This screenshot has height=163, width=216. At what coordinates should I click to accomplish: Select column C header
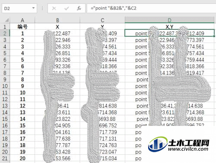point(102,20)
